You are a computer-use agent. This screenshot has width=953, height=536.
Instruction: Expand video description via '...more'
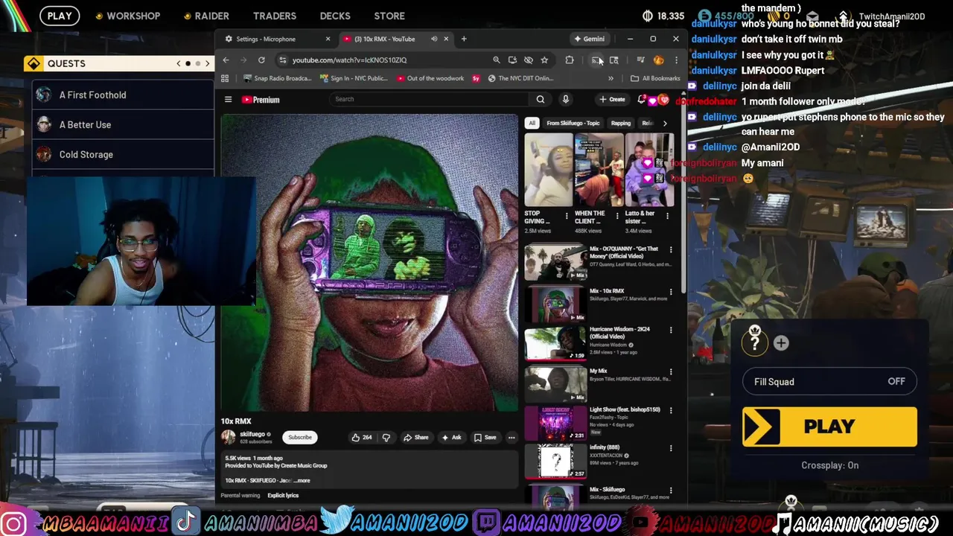302,480
